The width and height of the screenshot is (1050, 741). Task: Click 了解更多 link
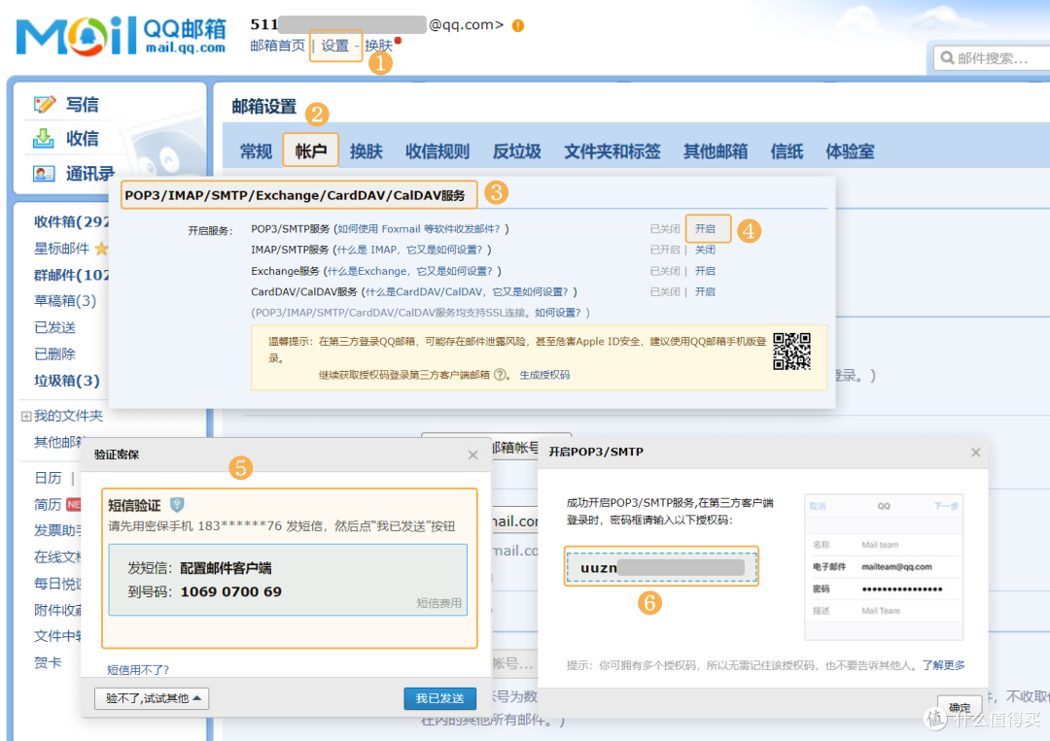(x=943, y=664)
